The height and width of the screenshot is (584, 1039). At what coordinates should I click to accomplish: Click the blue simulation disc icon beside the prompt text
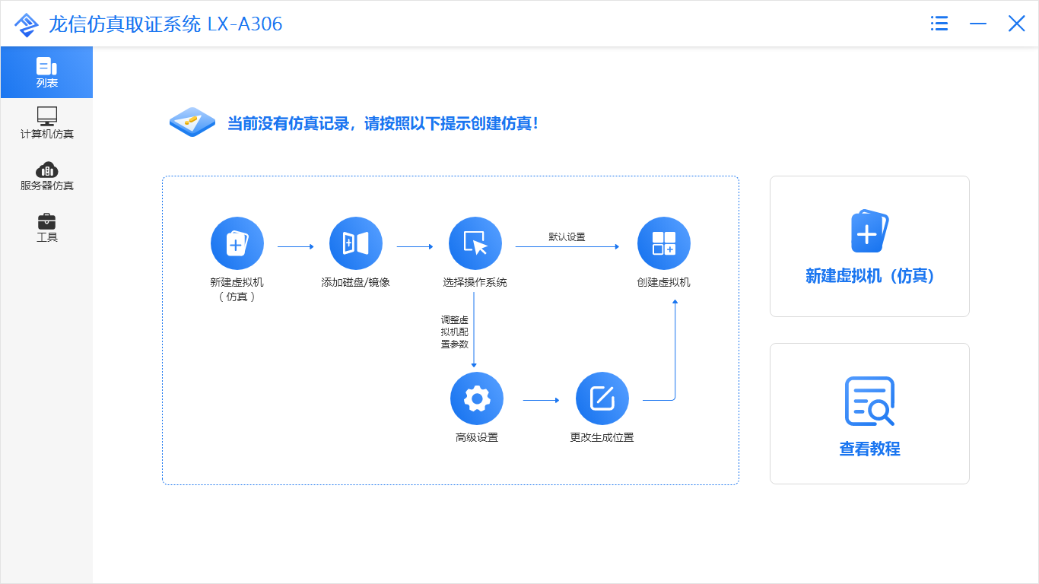(192, 122)
